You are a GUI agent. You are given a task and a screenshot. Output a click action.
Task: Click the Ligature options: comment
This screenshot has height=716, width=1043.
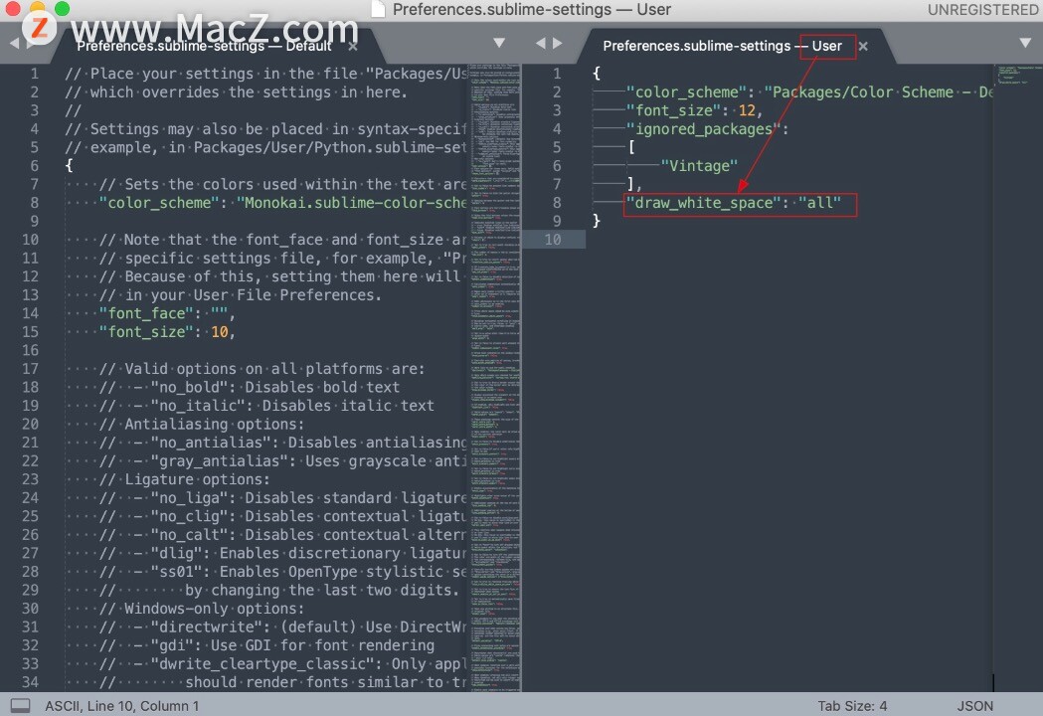[184, 479]
